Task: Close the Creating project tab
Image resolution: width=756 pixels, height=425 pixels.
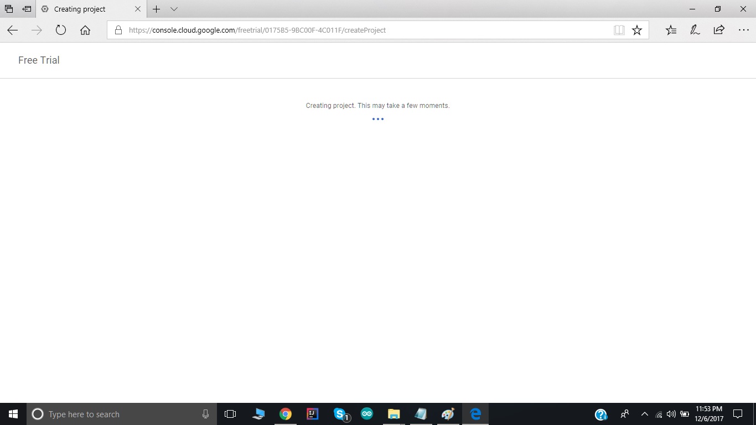Action: pos(138,9)
